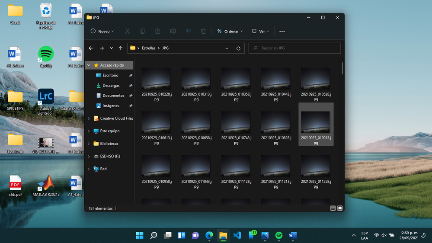The width and height of the screenshot is (432, 243).
Task: Open Documentos in quick access
Action: pyautogui.click(x=113, y=96)
